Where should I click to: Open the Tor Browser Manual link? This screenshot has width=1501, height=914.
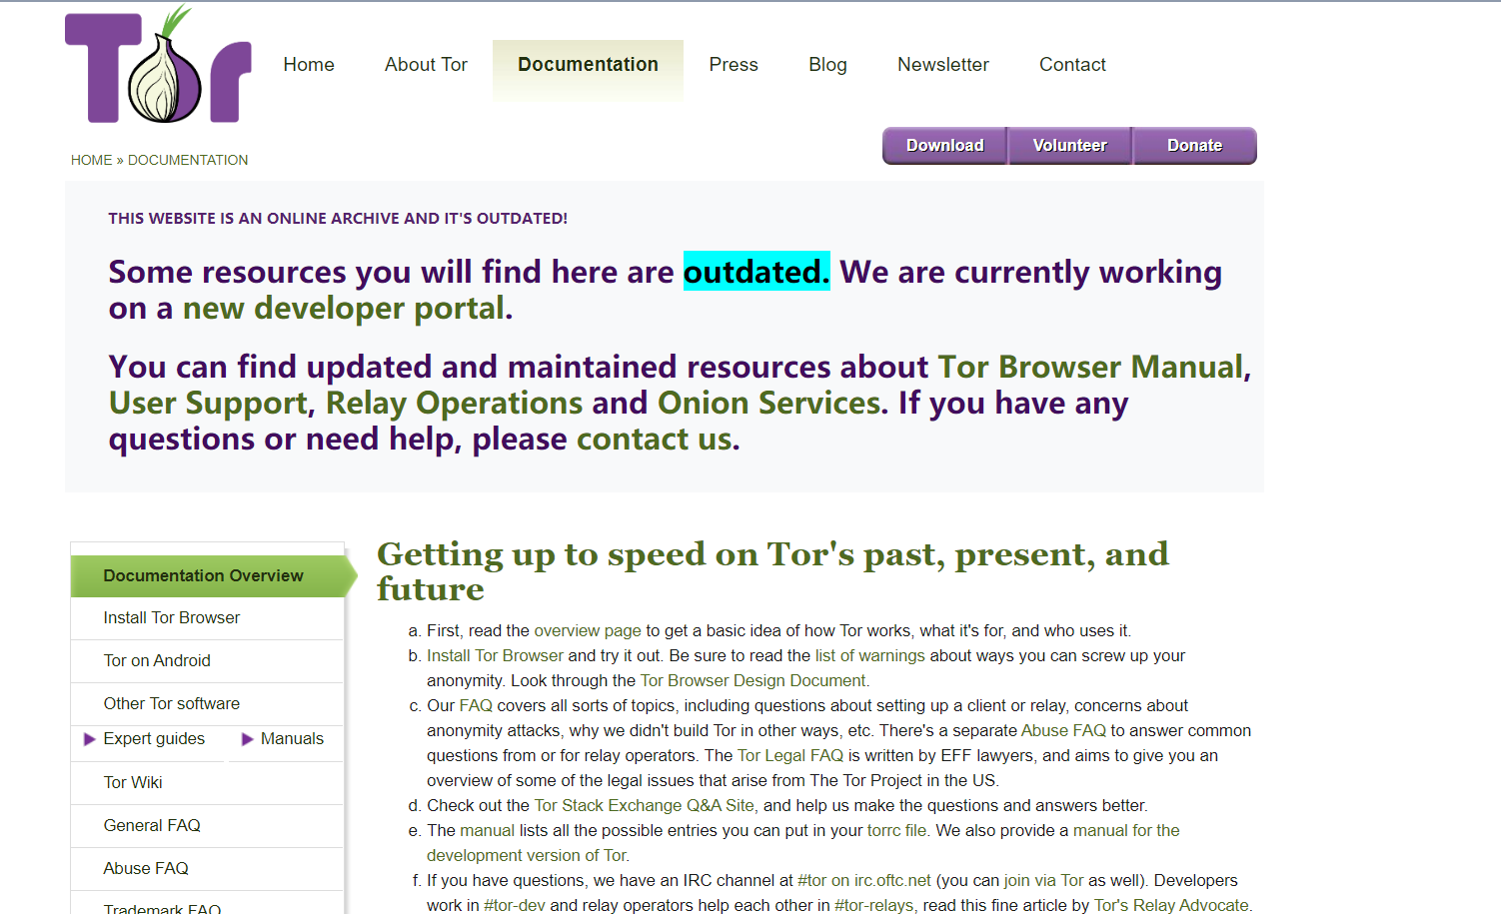point(1091,367)
